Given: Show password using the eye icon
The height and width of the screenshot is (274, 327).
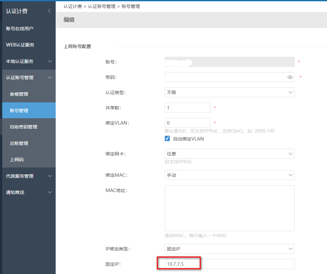Looking at the screenshot, I should pos(290,77).
